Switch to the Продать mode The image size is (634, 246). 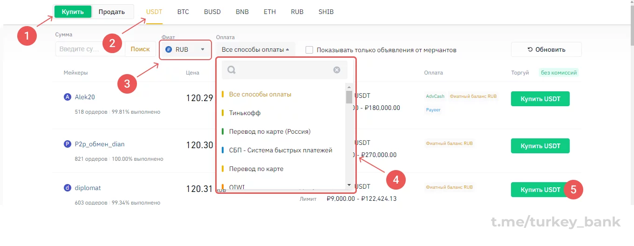click(112, 12)
